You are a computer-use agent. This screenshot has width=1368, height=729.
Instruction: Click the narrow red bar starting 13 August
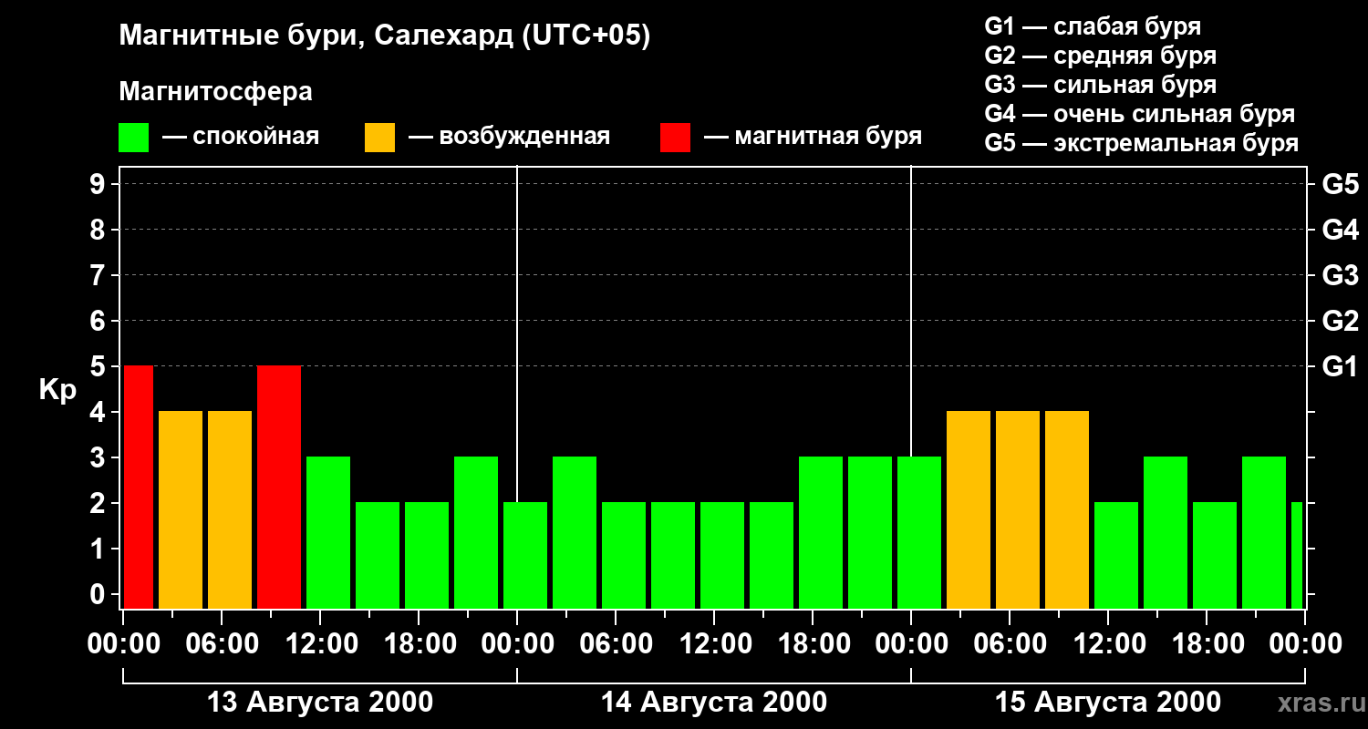[138, 487]
